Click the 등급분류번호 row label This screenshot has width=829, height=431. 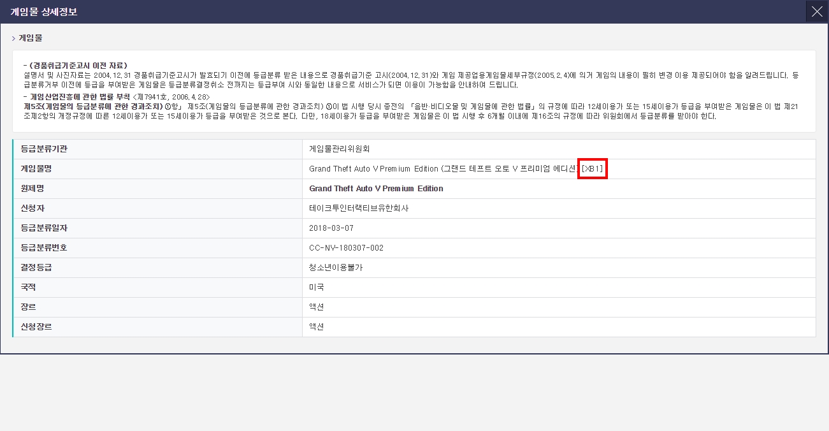pyautogui.click(x=44, y=248)
